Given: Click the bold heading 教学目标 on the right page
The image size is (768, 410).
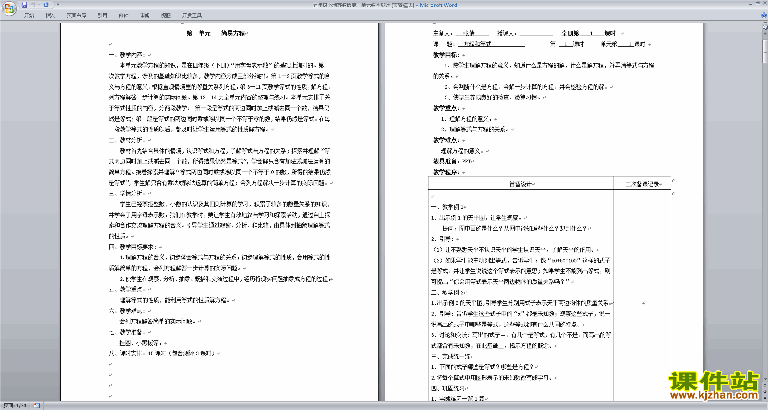Looking at the screenshot, I should coord(446,55).
